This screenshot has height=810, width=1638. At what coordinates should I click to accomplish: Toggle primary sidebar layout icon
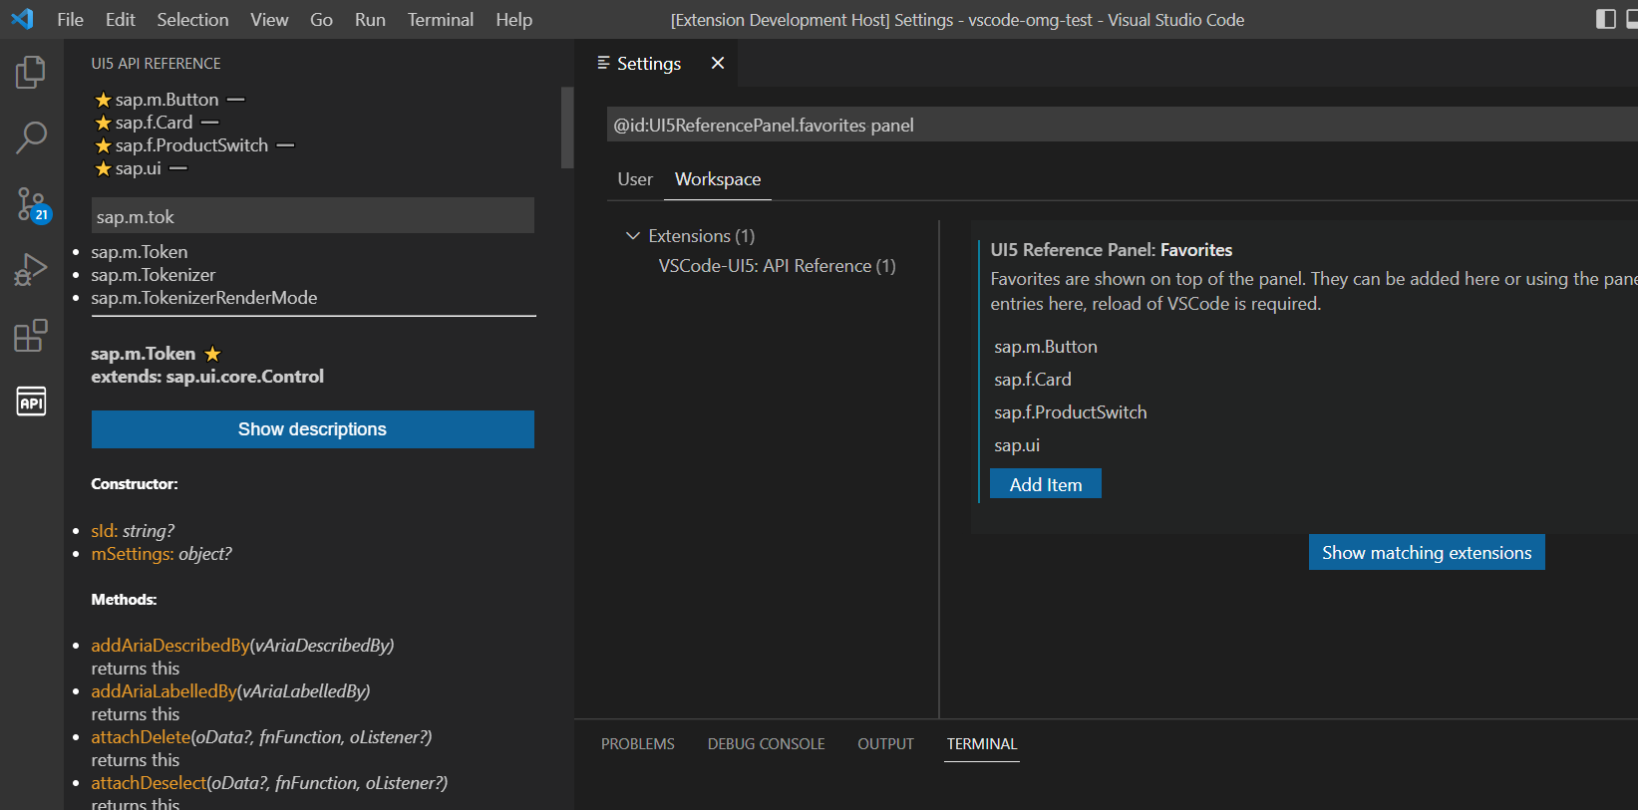coord(1605,19)
